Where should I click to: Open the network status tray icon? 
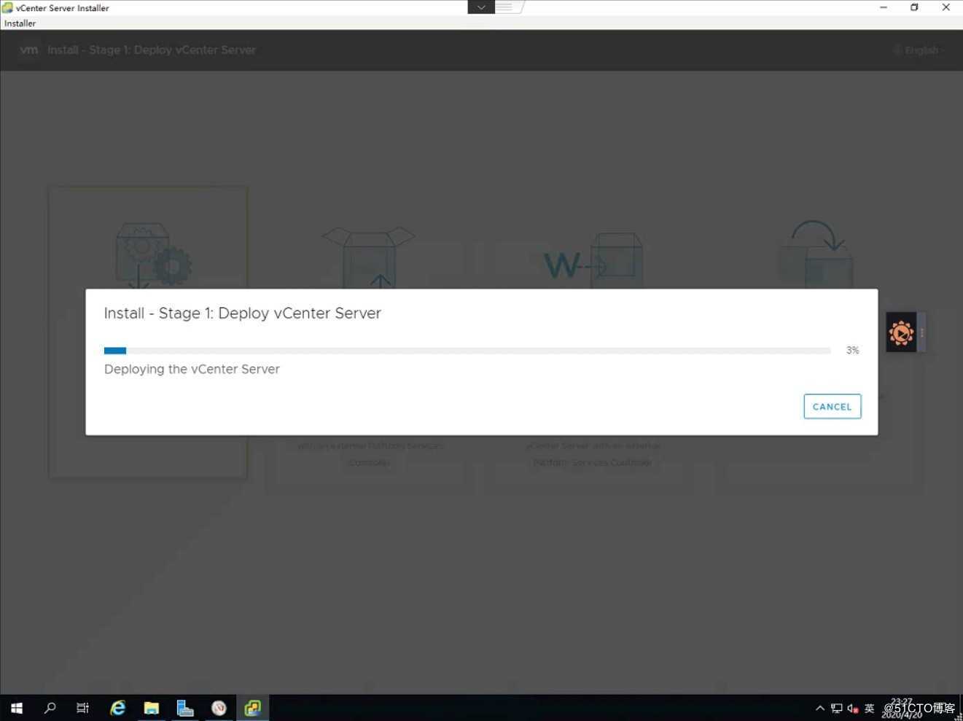click(836, 708)
